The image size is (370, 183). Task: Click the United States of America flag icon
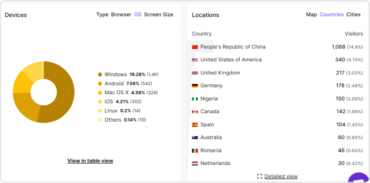[194, 60]
